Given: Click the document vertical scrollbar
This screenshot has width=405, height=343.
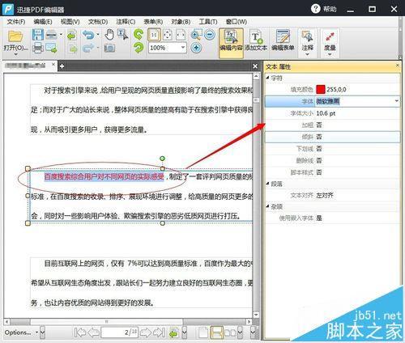Looking at the screenshot, I should (256, 196).
